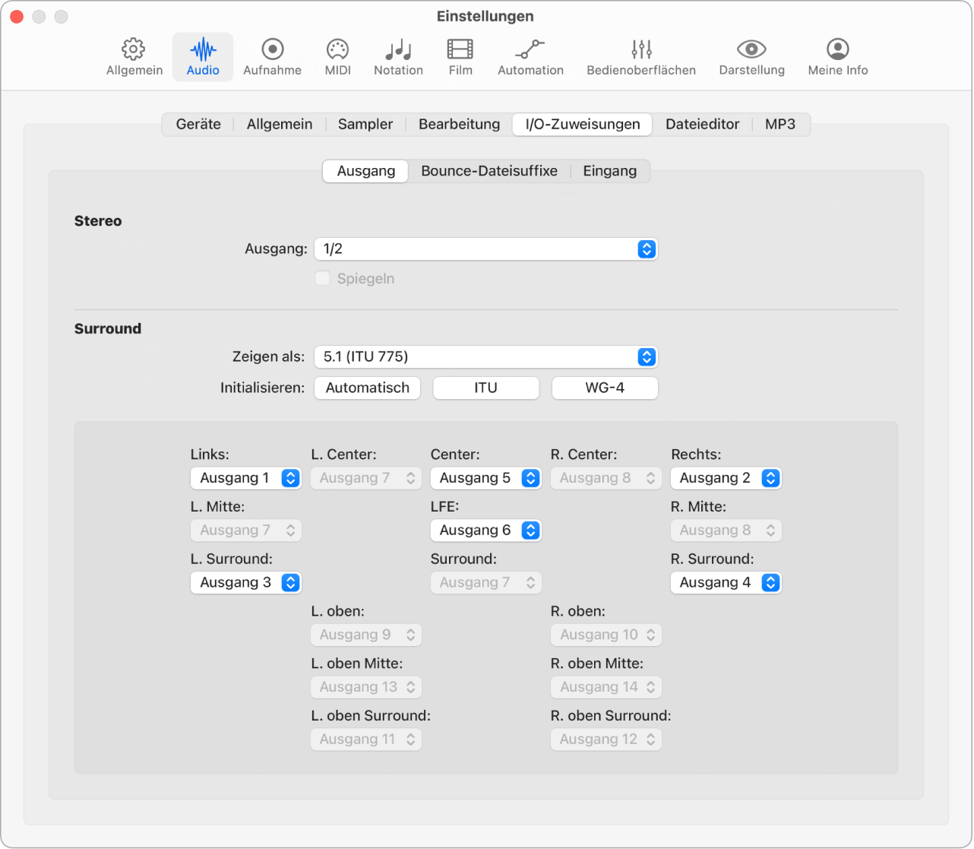Click the Automatisch initialize button
The height and width of the screenshot is (849, 974).
pyautogui.click(x=368, y=388)
